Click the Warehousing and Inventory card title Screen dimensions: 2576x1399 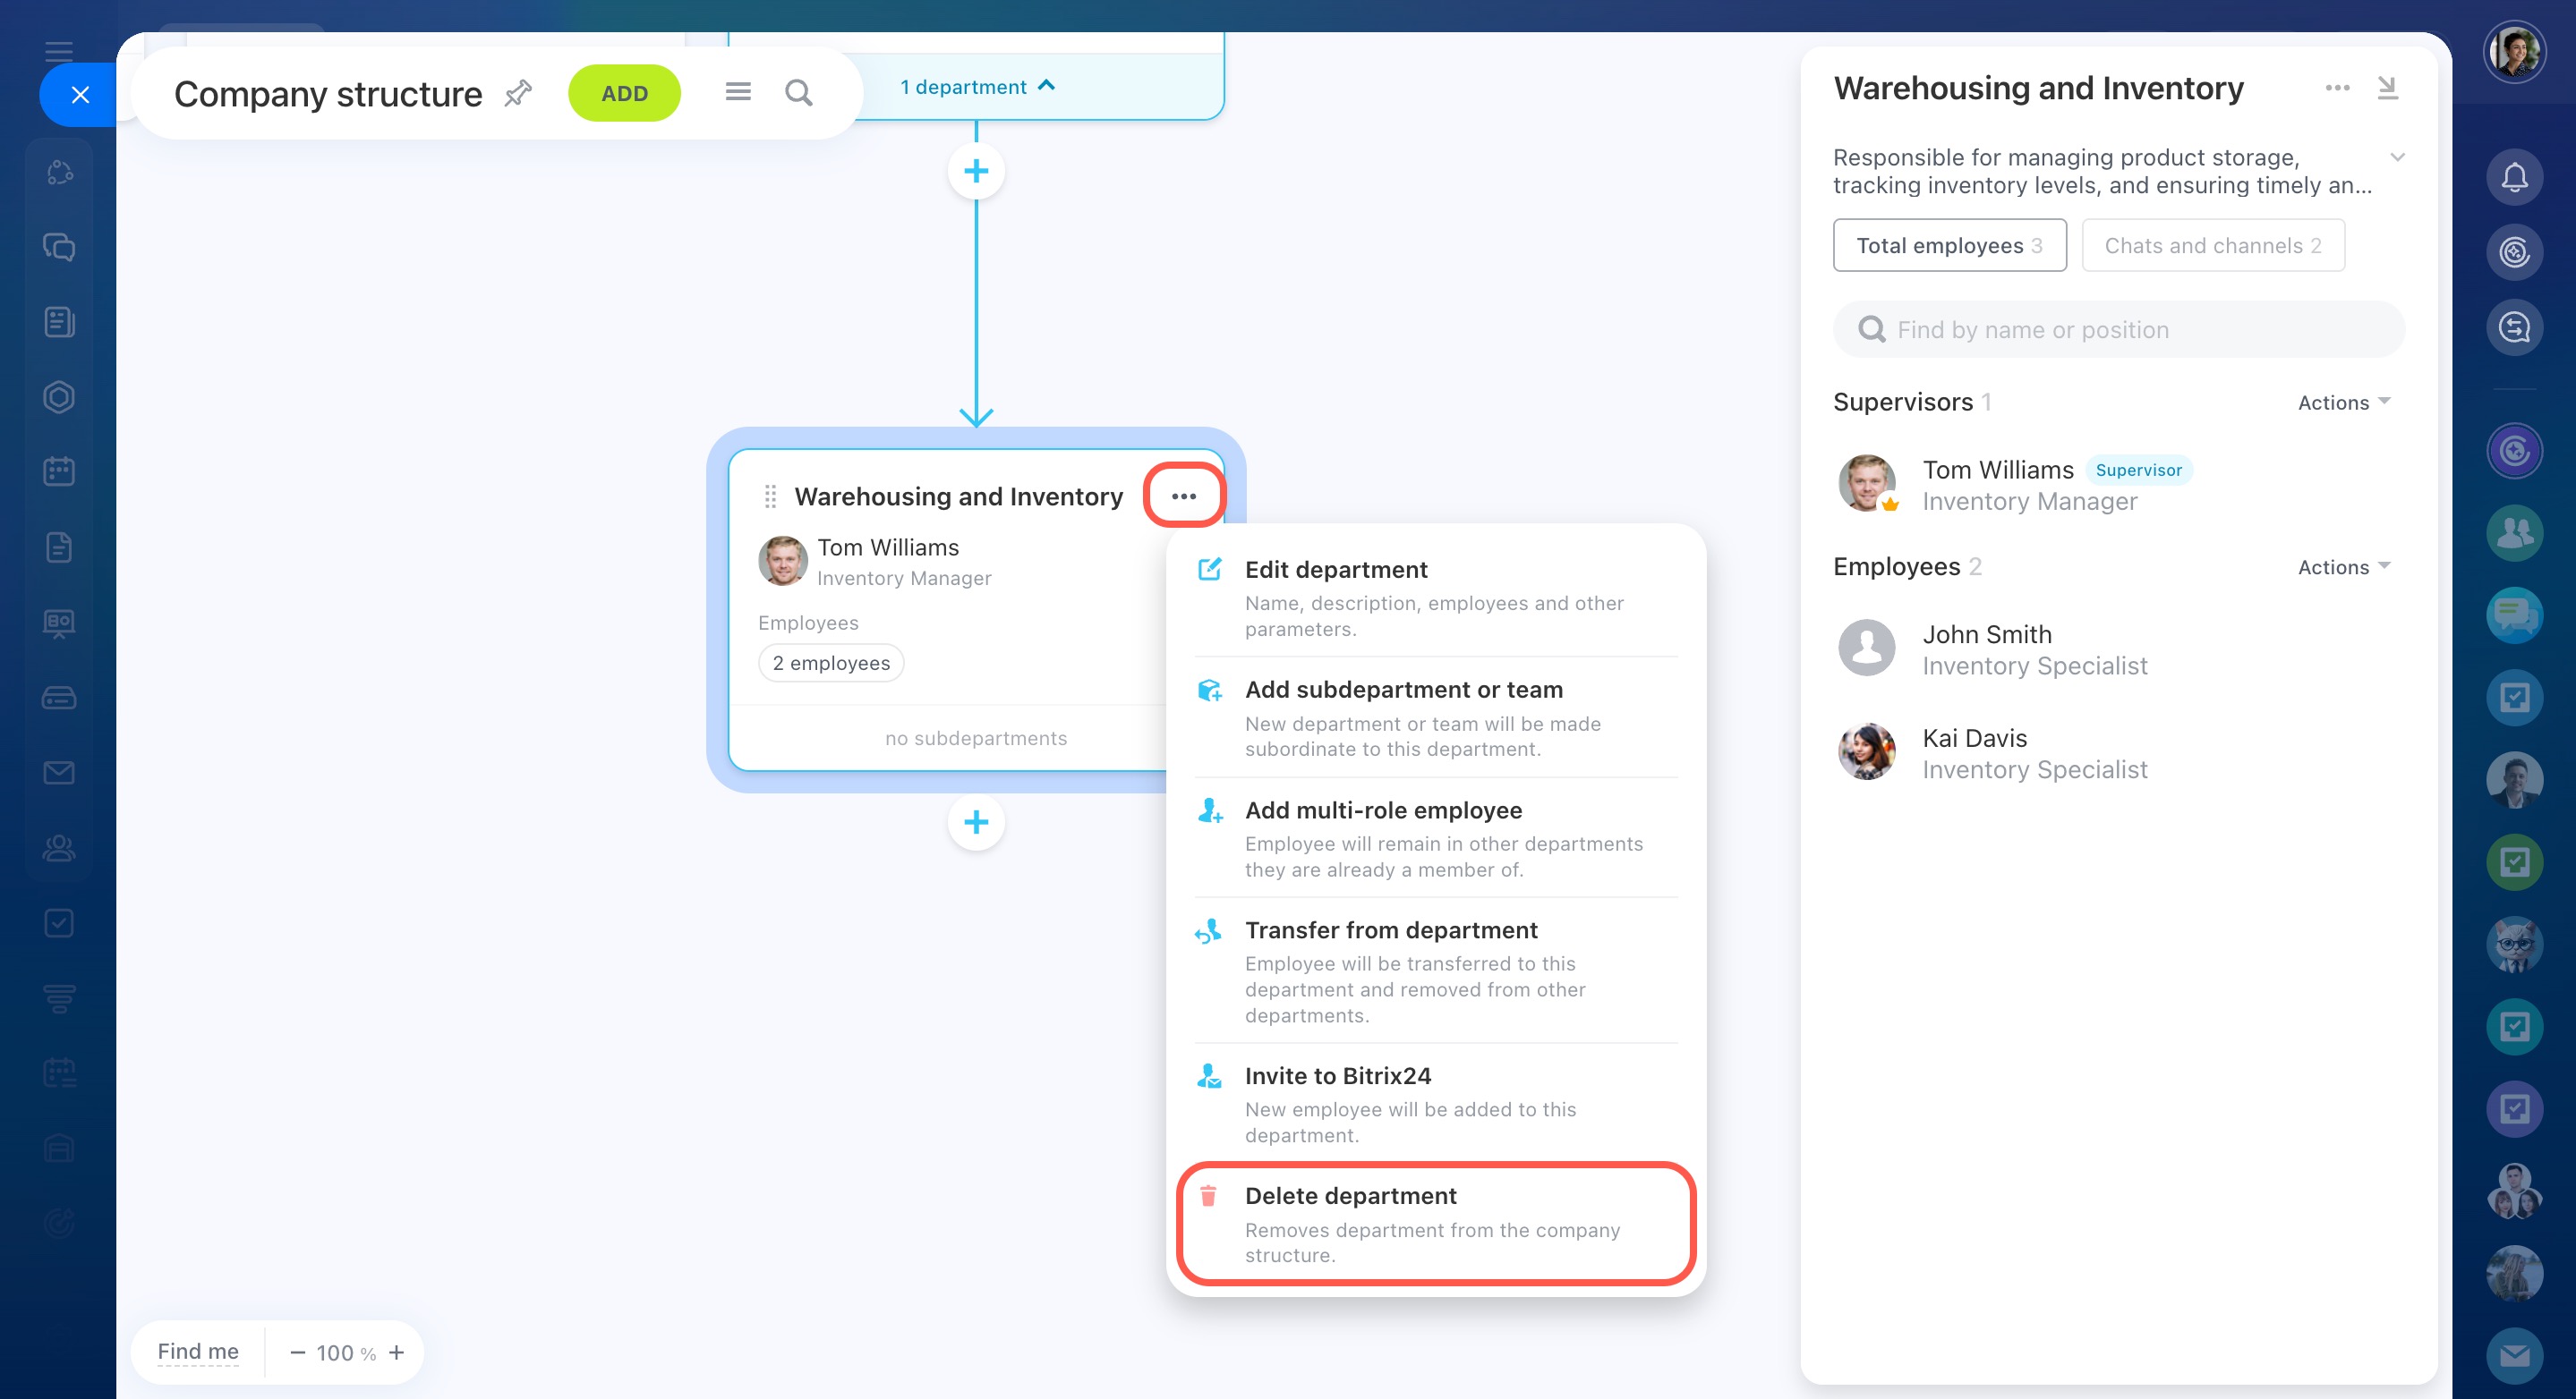(x=958, y=496)
